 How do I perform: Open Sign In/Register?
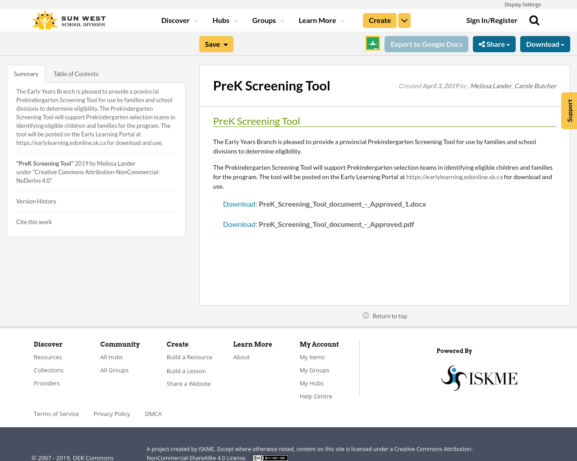pos(491,20)
